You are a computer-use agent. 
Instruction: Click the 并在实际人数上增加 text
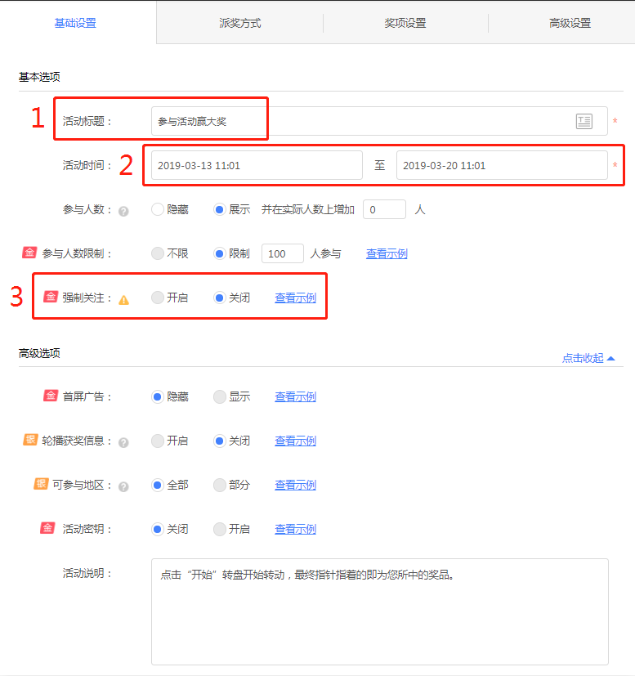tap(308, 209)
